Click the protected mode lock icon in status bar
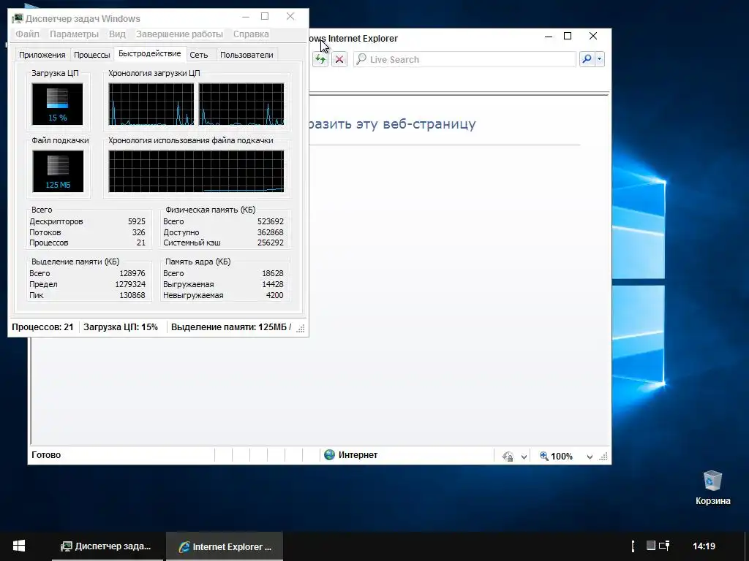749x561 pixels. pos(508,456)
